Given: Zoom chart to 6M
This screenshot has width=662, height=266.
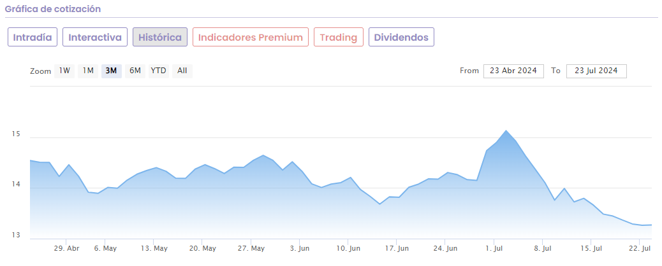Looking at the screenshot, I should point(135,71).
